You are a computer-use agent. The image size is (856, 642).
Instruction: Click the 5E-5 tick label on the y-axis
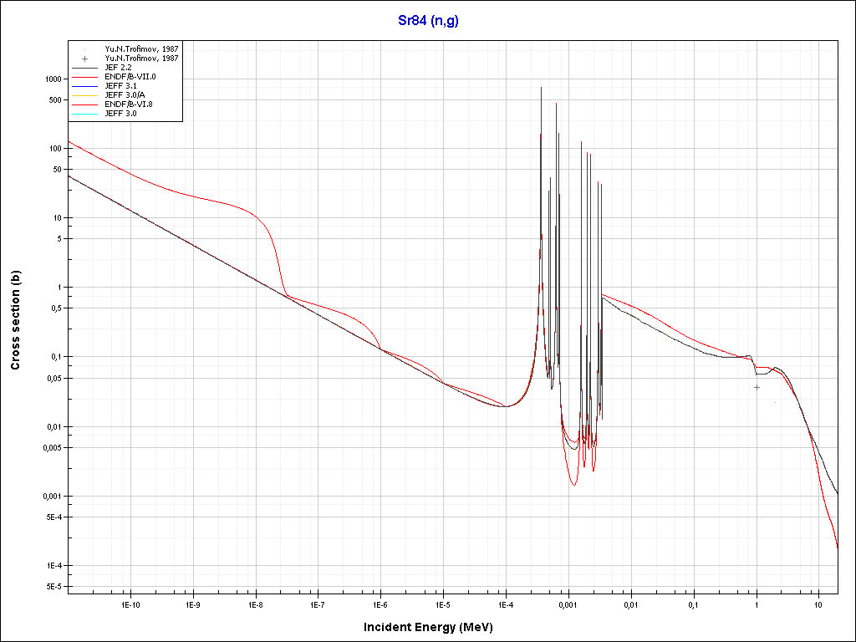(52, 587)
